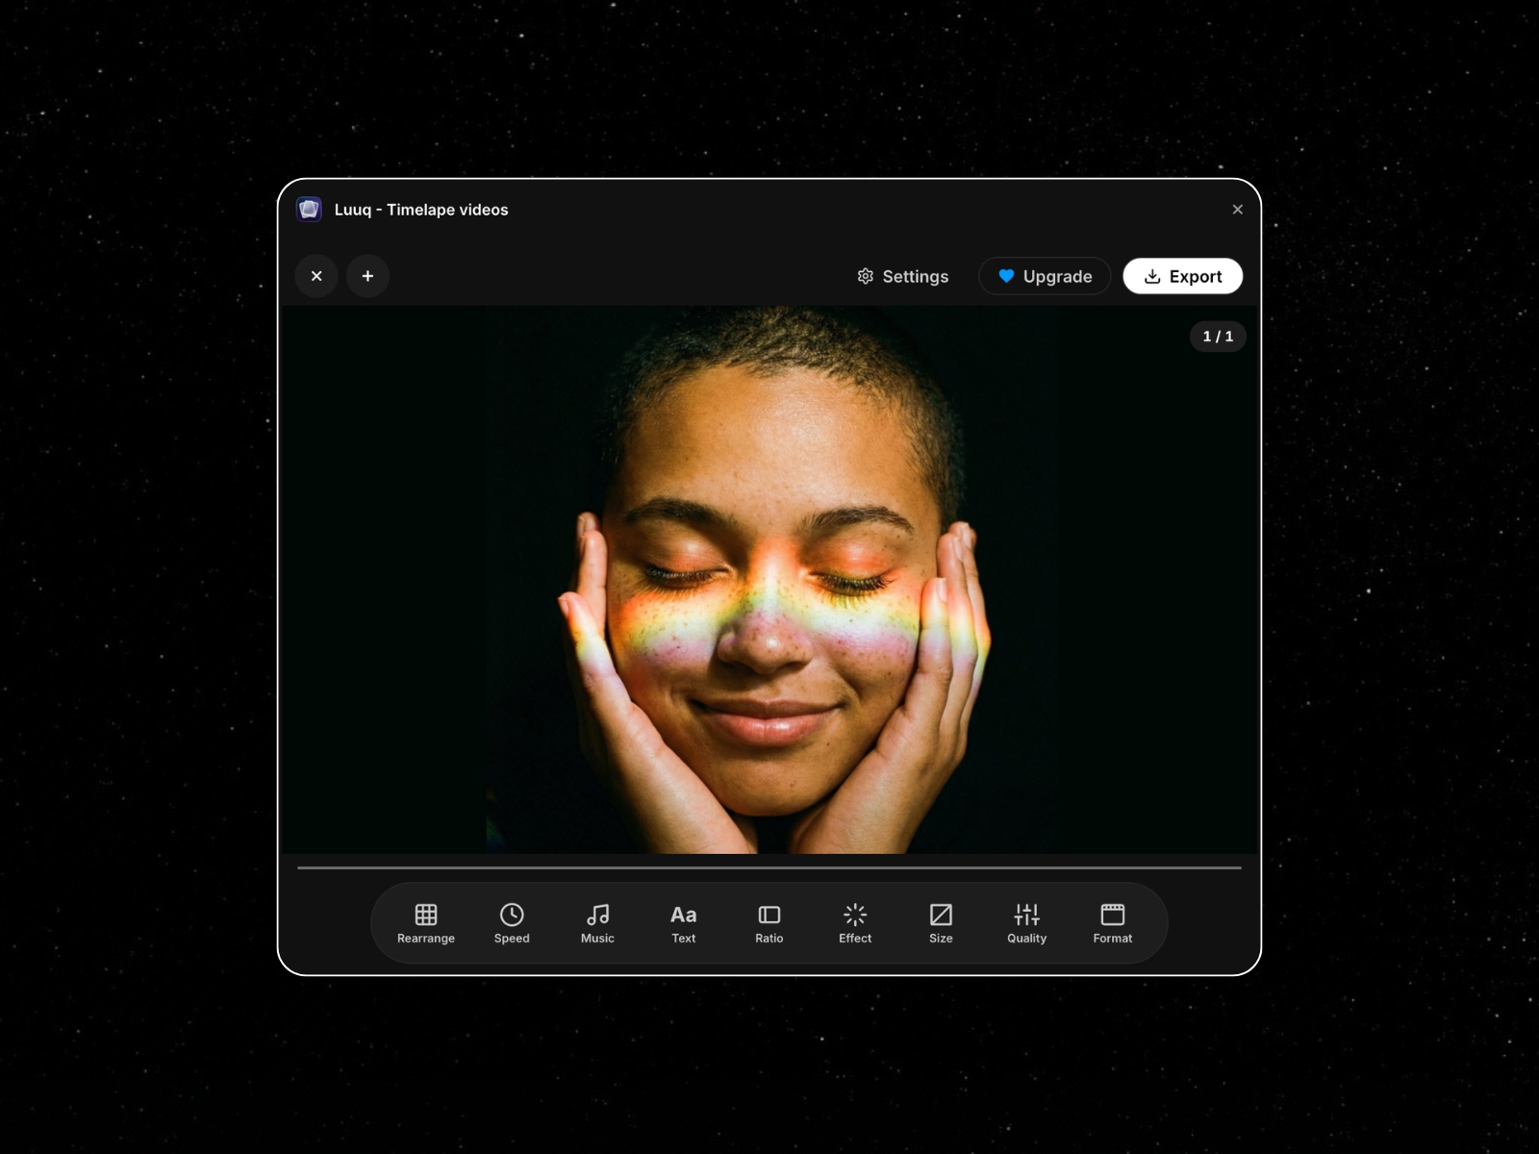This screenshot has width=1539, height=1154.
Task: Open the Music tool
Action: [x=596, y=922]
